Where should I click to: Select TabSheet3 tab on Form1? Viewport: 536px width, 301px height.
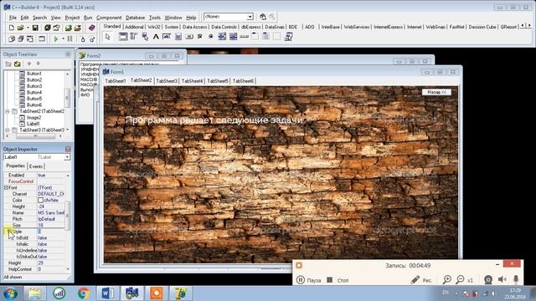(167, 81)
